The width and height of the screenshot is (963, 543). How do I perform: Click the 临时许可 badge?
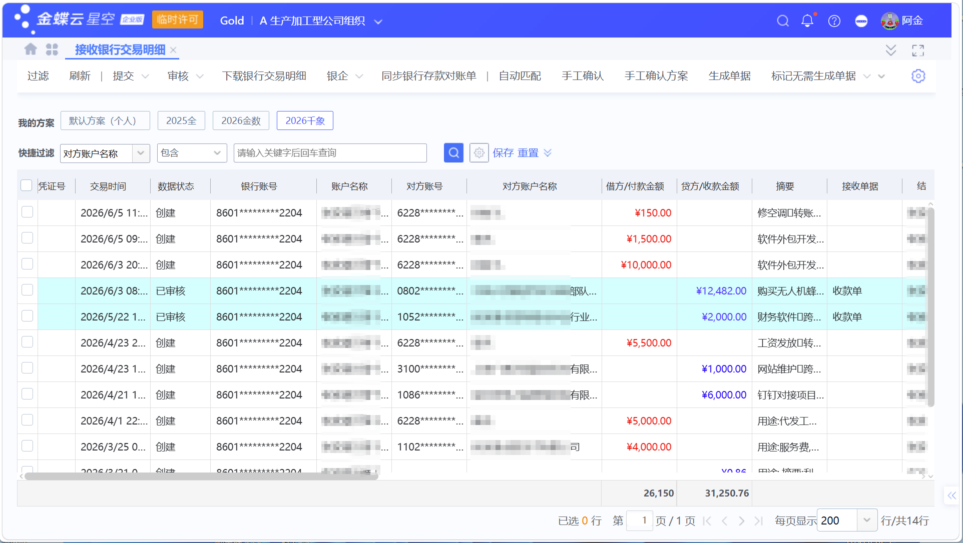[177, 19]
